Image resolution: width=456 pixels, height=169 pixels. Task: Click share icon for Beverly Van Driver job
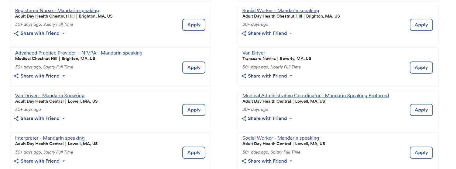coord(244,76)
